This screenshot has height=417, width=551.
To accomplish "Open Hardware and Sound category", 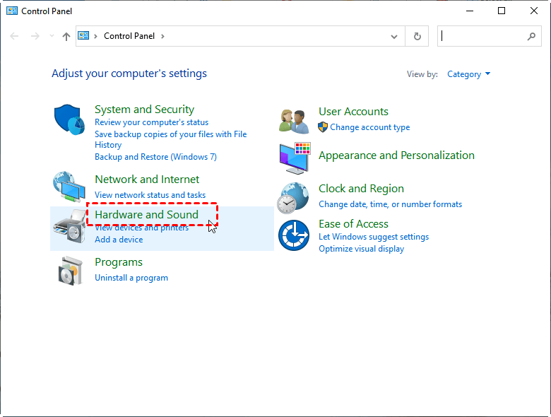I will (x=146, y=215).
